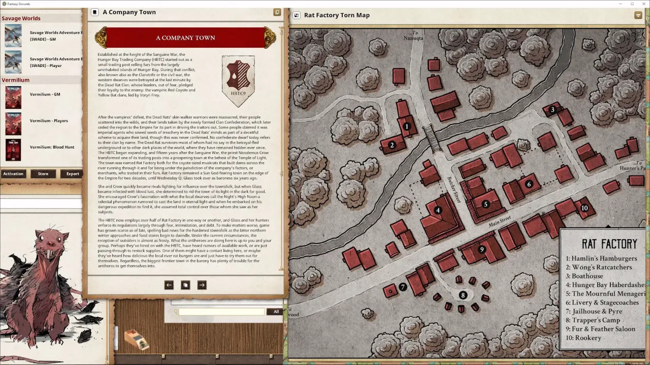
Task: Click the search field with magnifier
Action: [x=221, y=312]
